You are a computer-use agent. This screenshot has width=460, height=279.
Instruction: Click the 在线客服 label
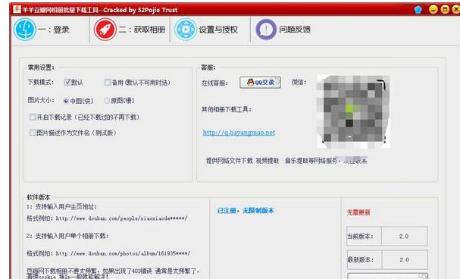pos(214,83)
